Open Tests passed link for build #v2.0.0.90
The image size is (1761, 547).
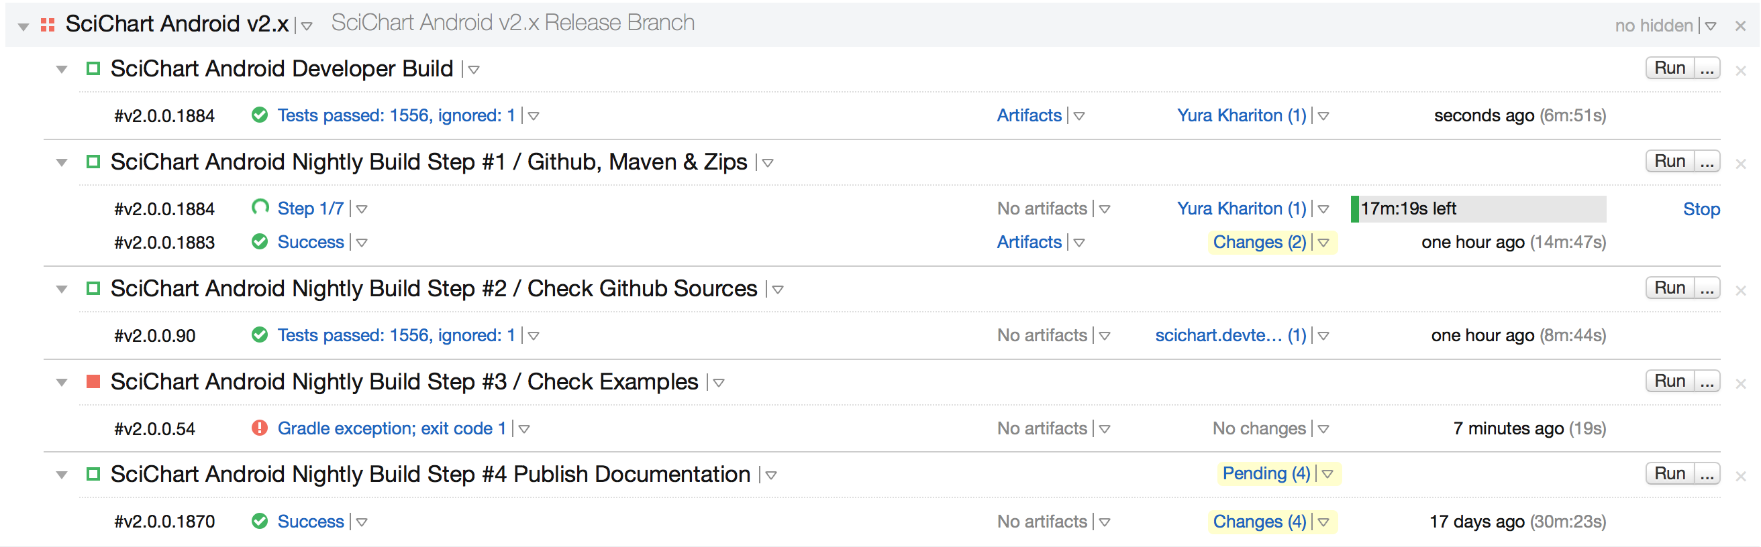pos(396,335)
